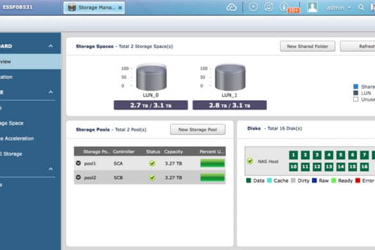
Task: Open the cloud service icon in top bar
Action: pyautogui.click(x=231, y=8)
